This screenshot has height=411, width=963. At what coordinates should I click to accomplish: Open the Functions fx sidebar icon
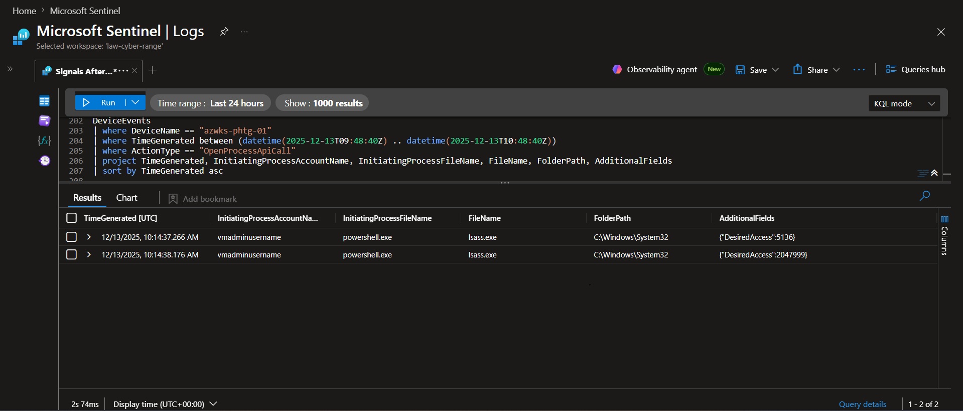tap(45, 141)
